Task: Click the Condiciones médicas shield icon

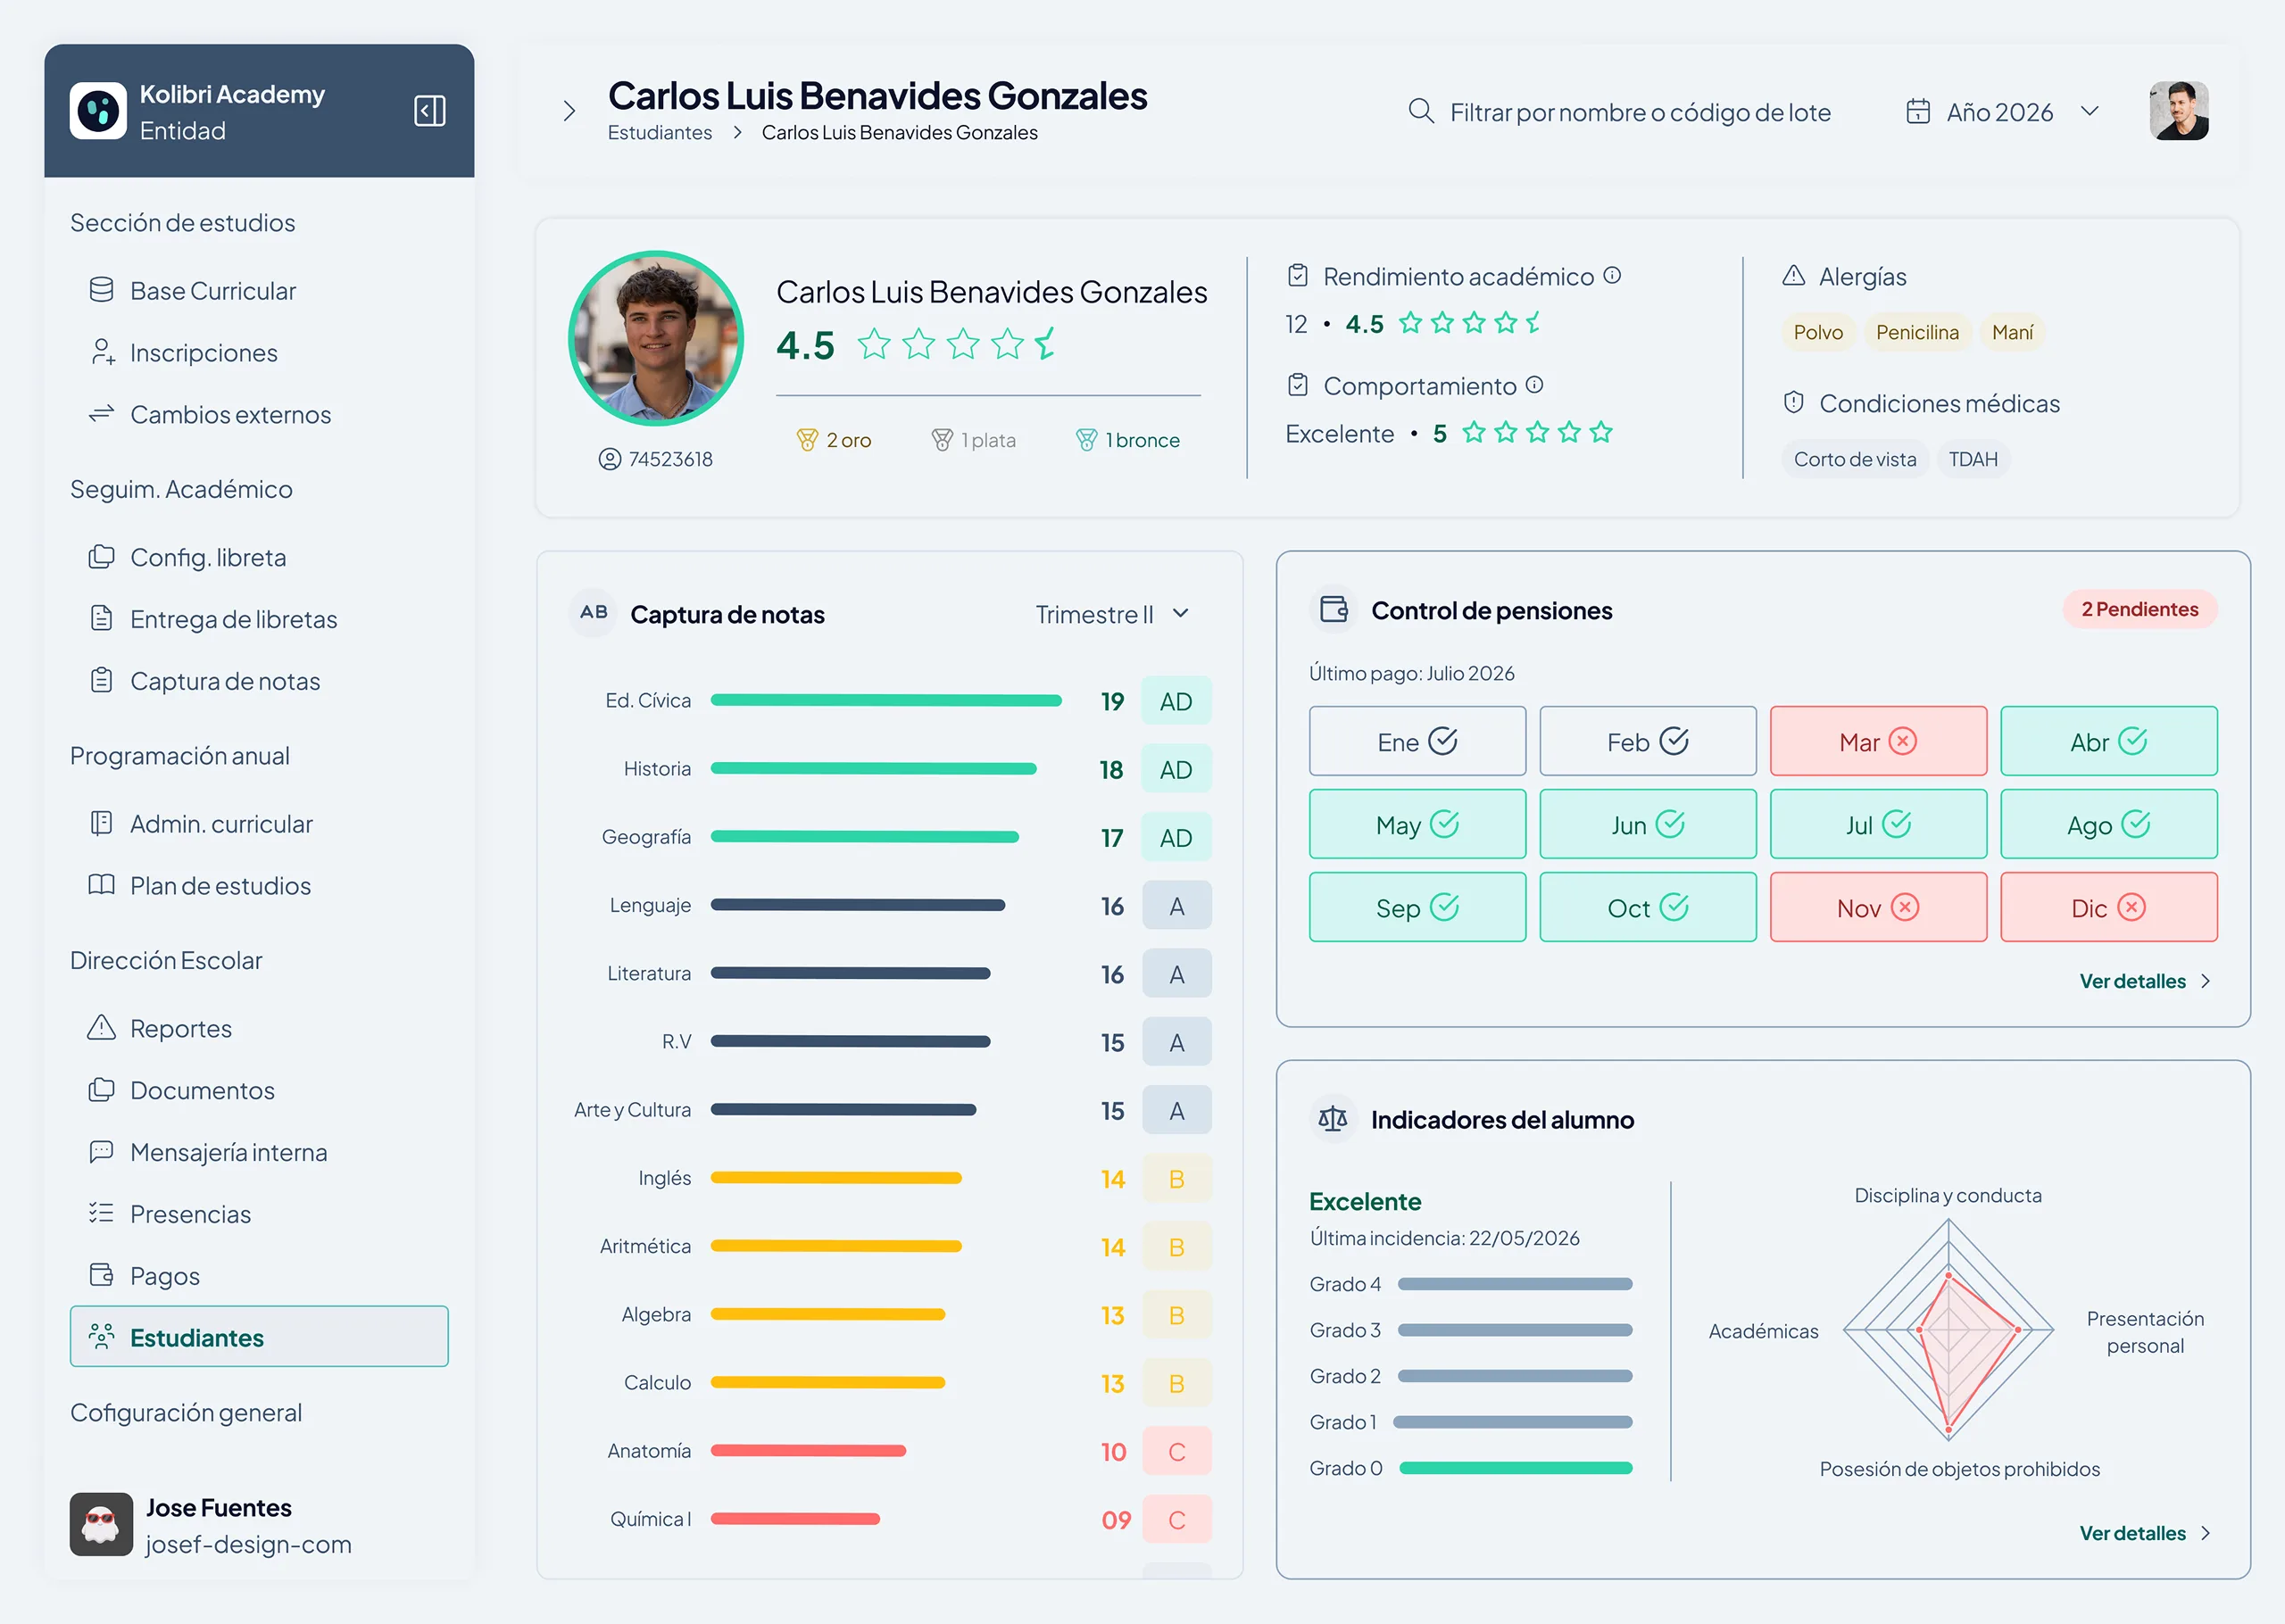Action: point(1793,403)
